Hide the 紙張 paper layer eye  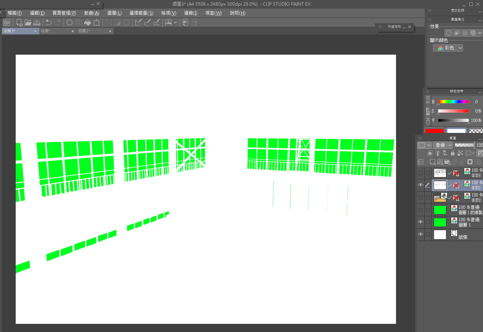(x=421, y=234)
